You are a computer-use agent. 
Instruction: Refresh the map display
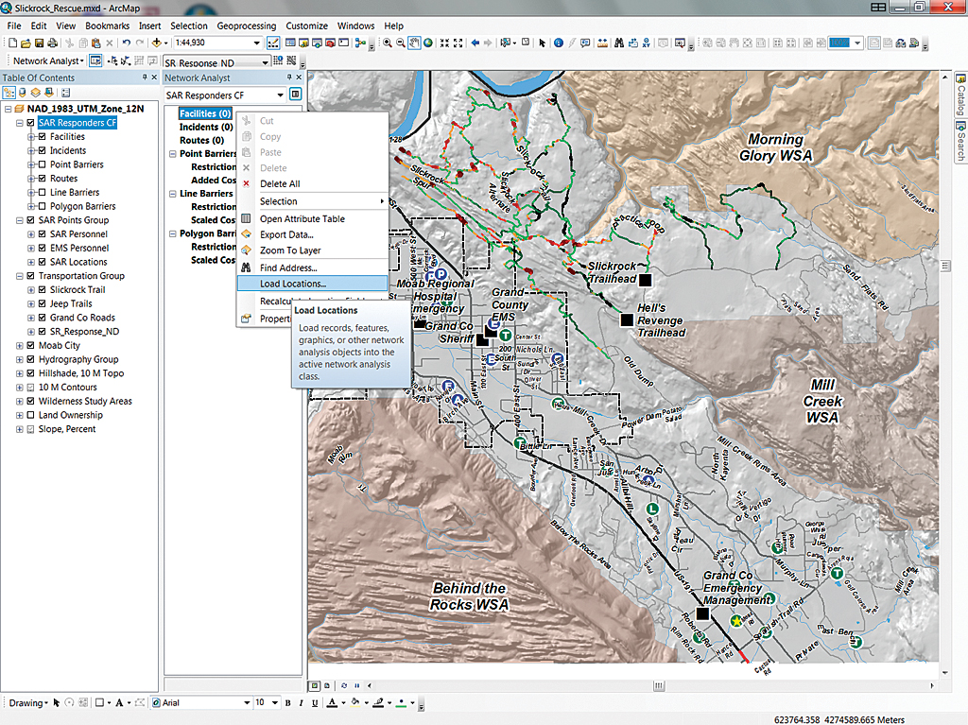tap(344, 685)
